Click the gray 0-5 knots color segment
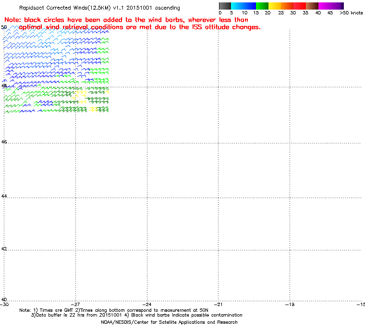This screenshot has width=365, height=330. coord(225,6)
